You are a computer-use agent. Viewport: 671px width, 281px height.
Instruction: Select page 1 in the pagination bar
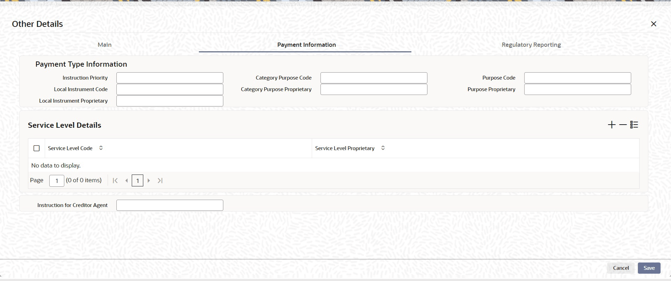138,180
